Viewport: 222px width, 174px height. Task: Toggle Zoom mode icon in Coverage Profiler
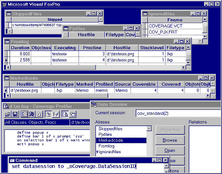[73, 114]
